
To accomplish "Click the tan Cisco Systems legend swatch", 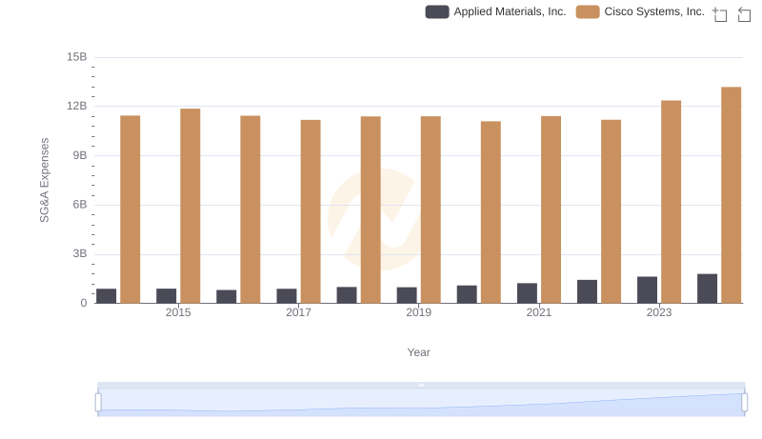I will 588,11.
